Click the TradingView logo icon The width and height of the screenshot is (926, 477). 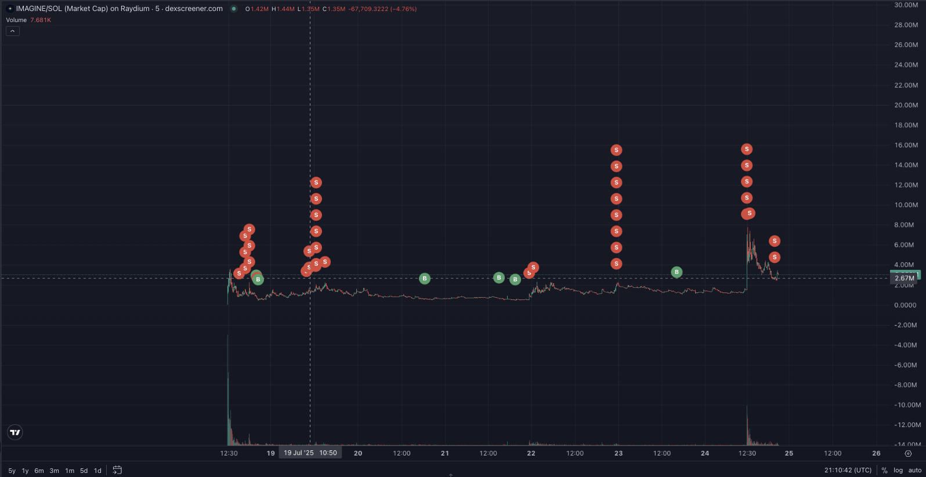pyautogui.click(x=15, y=432)
